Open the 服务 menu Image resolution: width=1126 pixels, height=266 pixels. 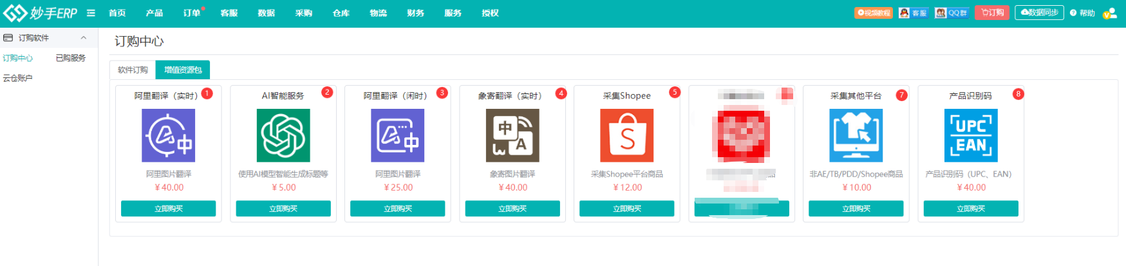click(453, 13)
